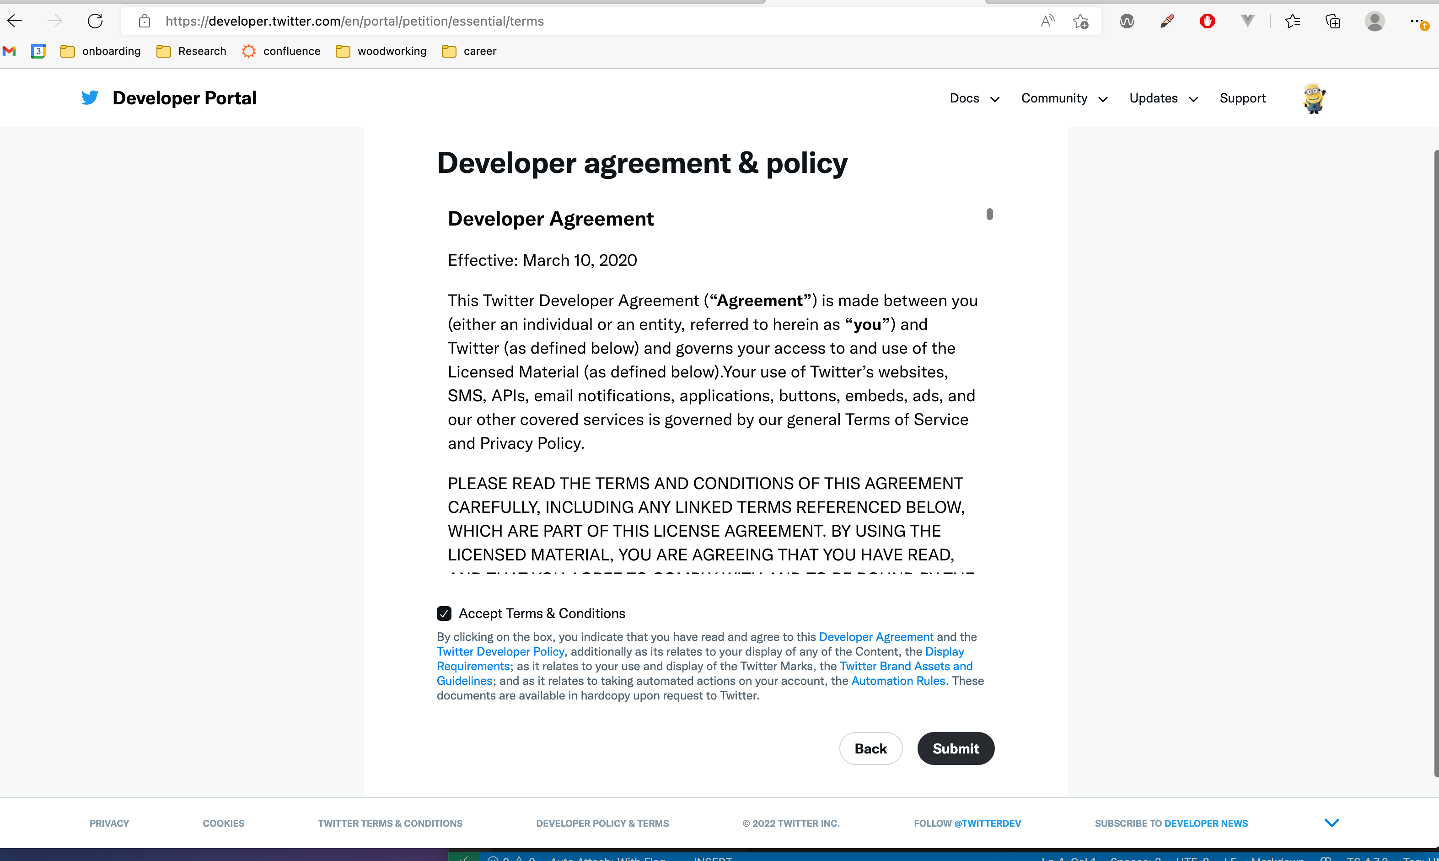
Task: Open the Read Aloud feature in the toolbar
Action: tap(1047, 21)
